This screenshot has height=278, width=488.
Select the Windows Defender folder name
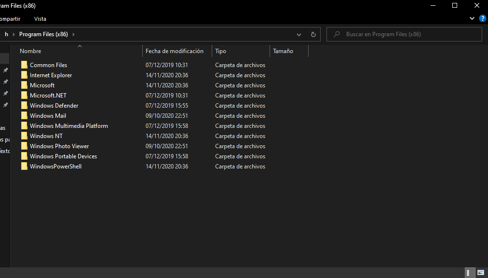(x=54, y=105)
